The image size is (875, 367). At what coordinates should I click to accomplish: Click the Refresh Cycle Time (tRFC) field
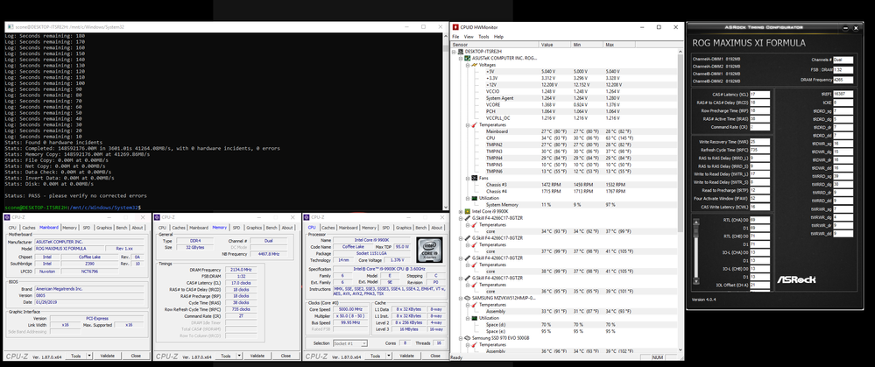tap(760, 150)
